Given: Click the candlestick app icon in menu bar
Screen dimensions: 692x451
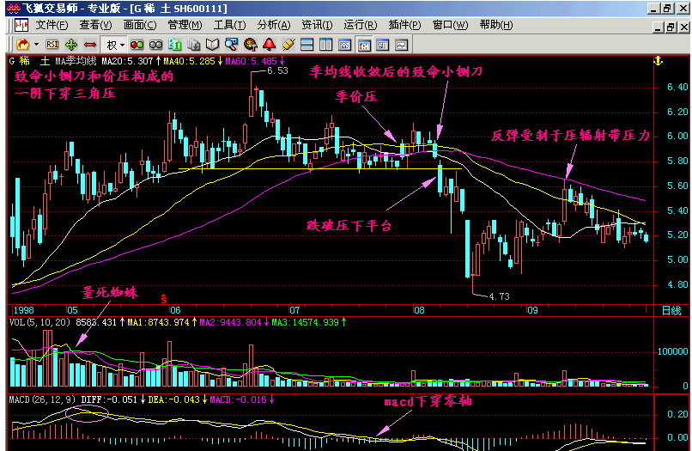Looking at the screenshot, I should click(x=21, y=25).
